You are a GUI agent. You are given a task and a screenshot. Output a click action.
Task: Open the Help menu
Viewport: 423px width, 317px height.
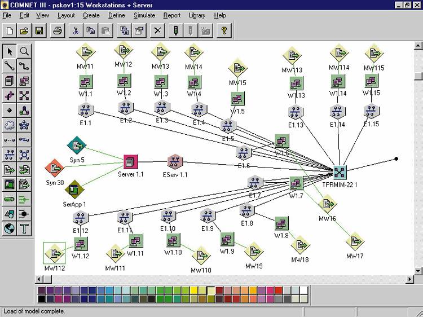[220, 15]
